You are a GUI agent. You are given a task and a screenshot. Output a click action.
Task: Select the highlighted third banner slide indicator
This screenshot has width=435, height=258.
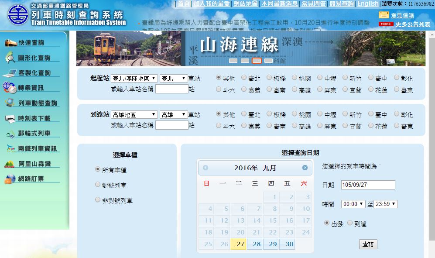click(257, 61)
